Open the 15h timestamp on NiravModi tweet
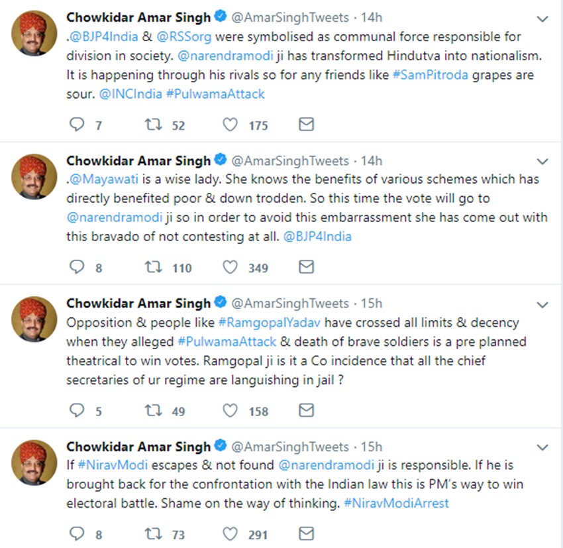This screenshot has width=563, height=548. [371, 447]
